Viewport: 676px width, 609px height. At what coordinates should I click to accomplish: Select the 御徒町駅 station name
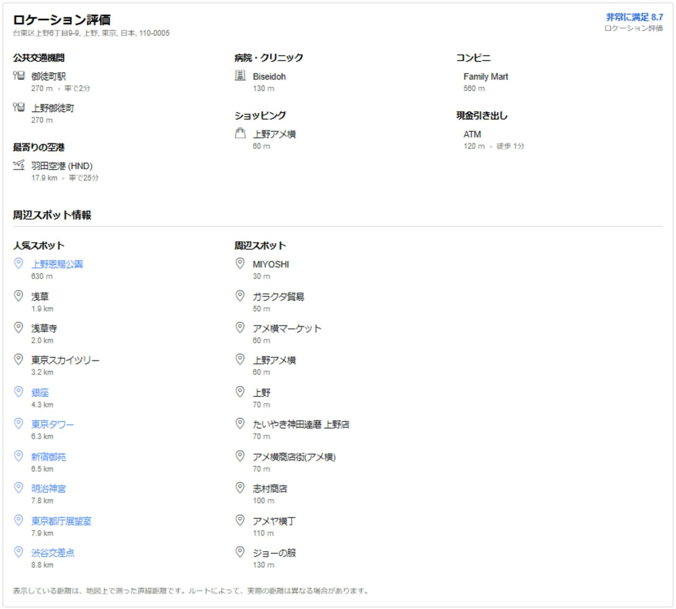coord(49,76)
